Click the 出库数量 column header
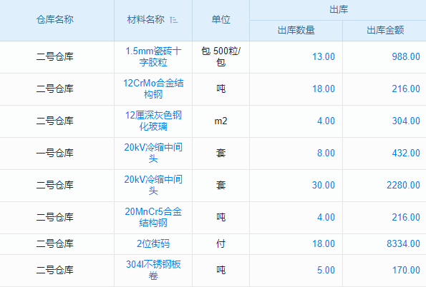 click(296, 30)
